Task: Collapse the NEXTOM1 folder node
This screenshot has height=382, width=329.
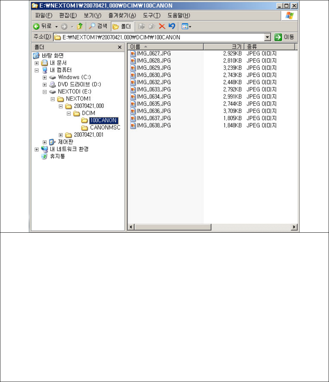Action: 53,99
